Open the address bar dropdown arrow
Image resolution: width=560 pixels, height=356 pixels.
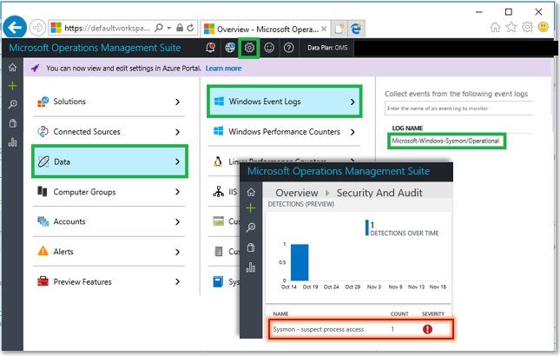point(169,28)
